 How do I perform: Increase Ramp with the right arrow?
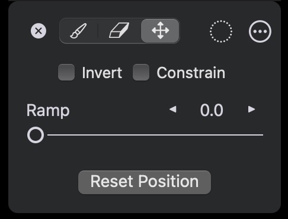[x=251, y=109]
